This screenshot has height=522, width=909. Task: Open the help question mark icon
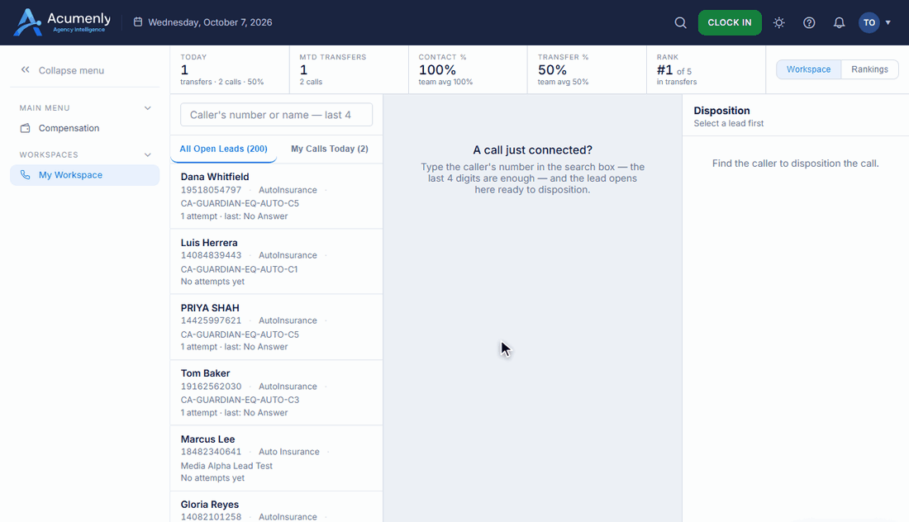coord(809,22)
